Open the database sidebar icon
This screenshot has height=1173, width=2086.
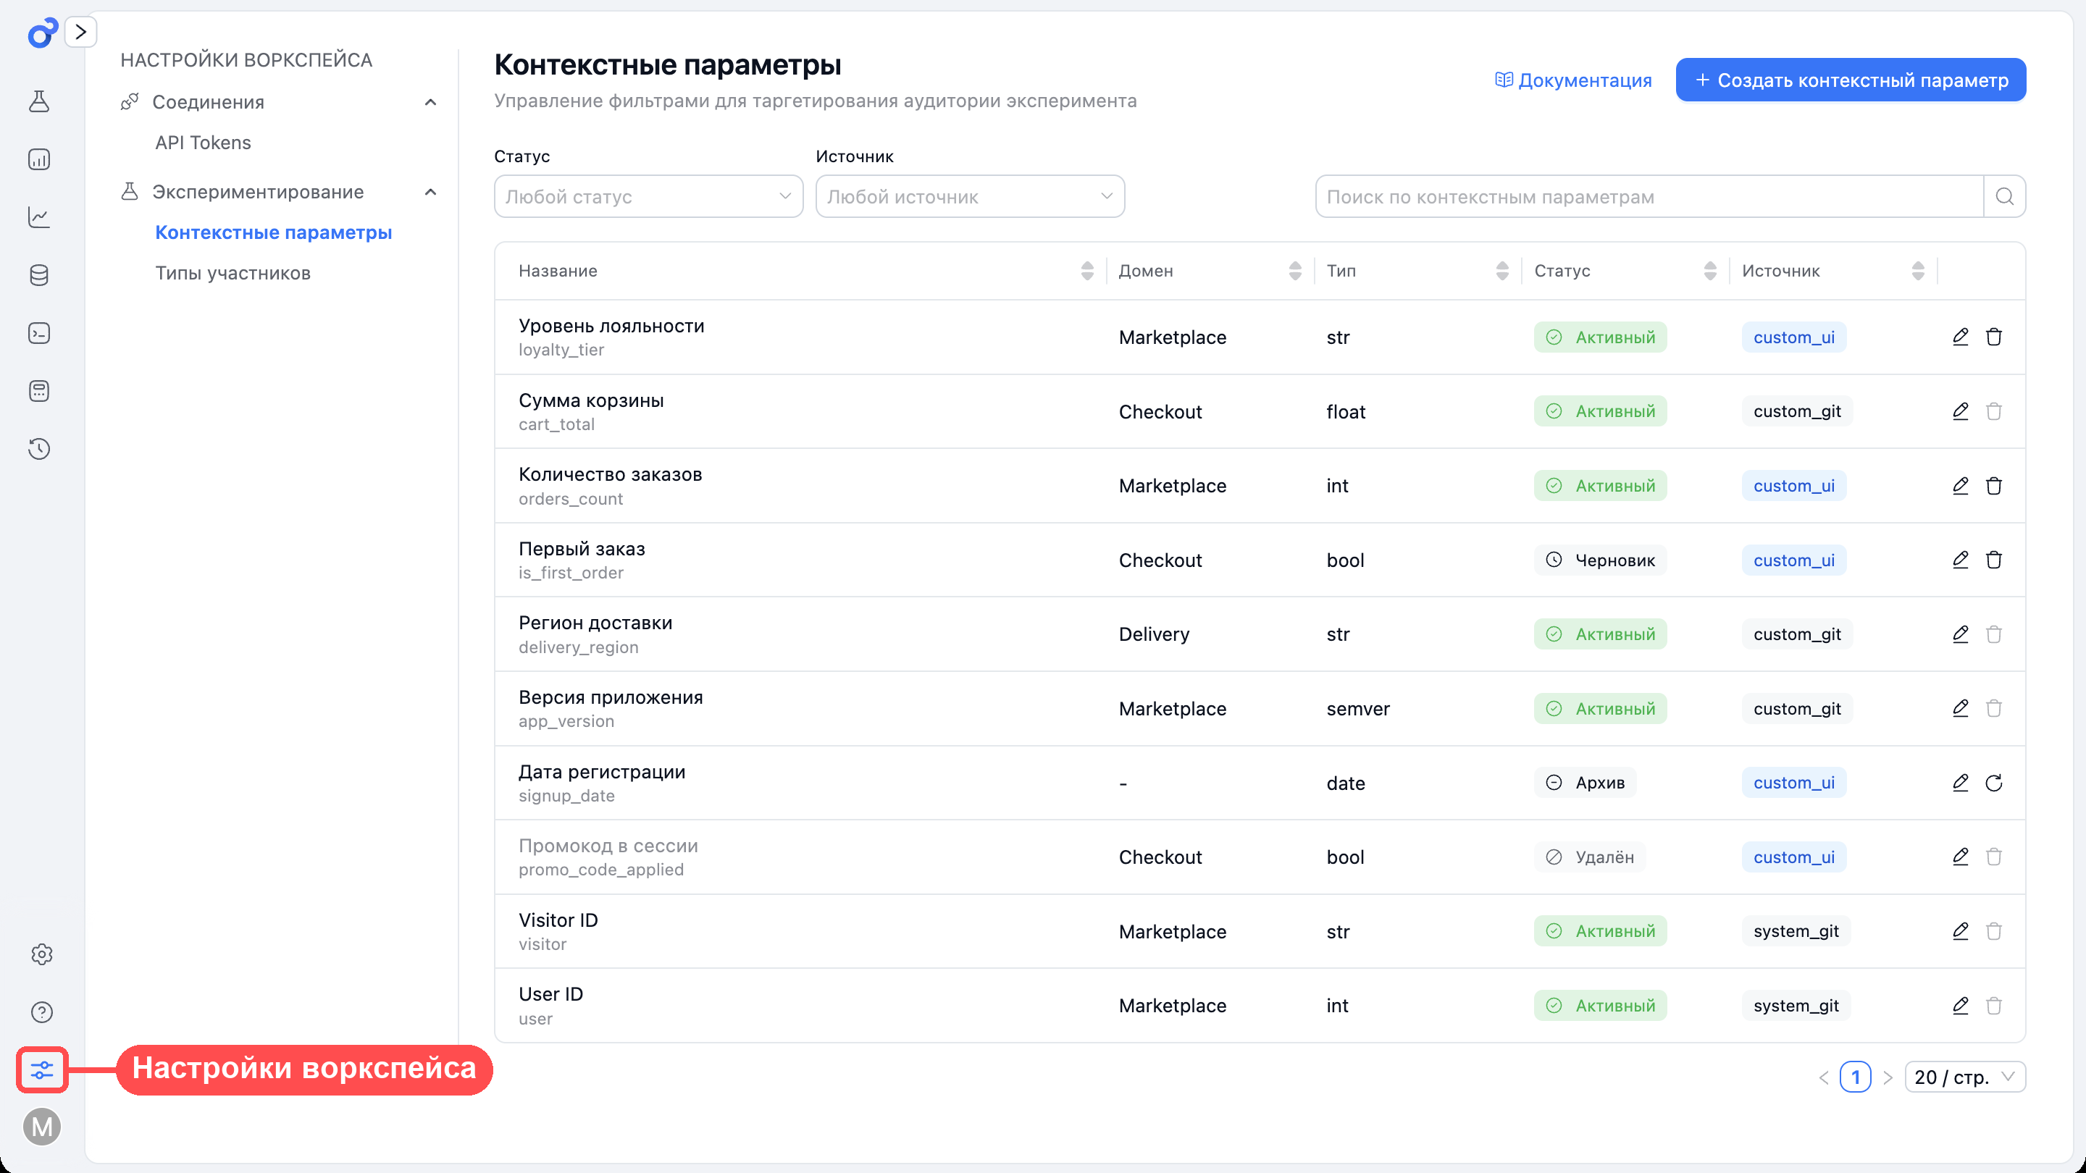tap(40, 275)
